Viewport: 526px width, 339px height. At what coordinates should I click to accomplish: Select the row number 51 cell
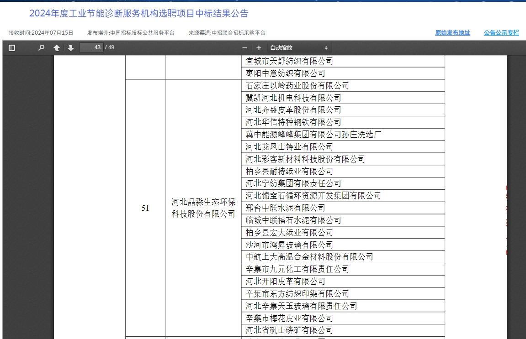pyautogui.click(x=145, y=208)
